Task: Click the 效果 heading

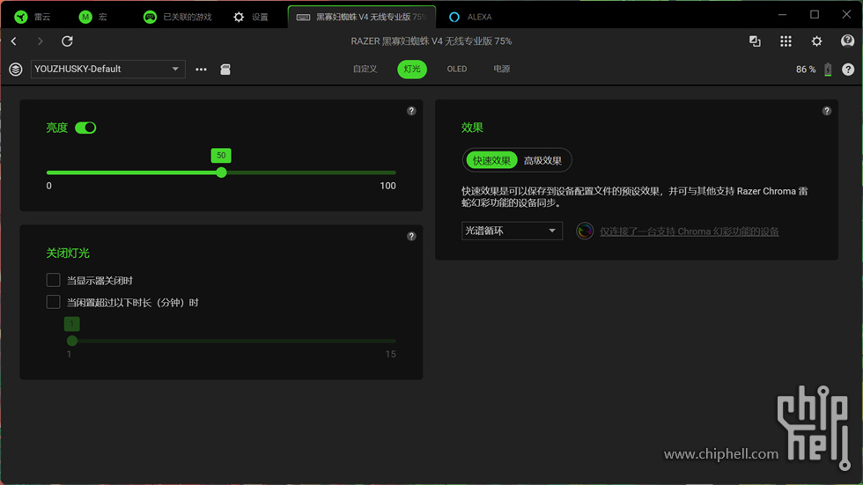Action: 472,128
